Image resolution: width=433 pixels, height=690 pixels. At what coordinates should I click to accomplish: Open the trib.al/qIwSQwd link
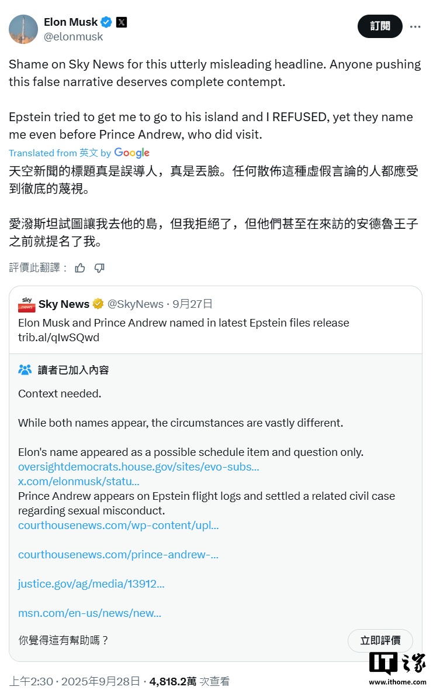(58, 338)
